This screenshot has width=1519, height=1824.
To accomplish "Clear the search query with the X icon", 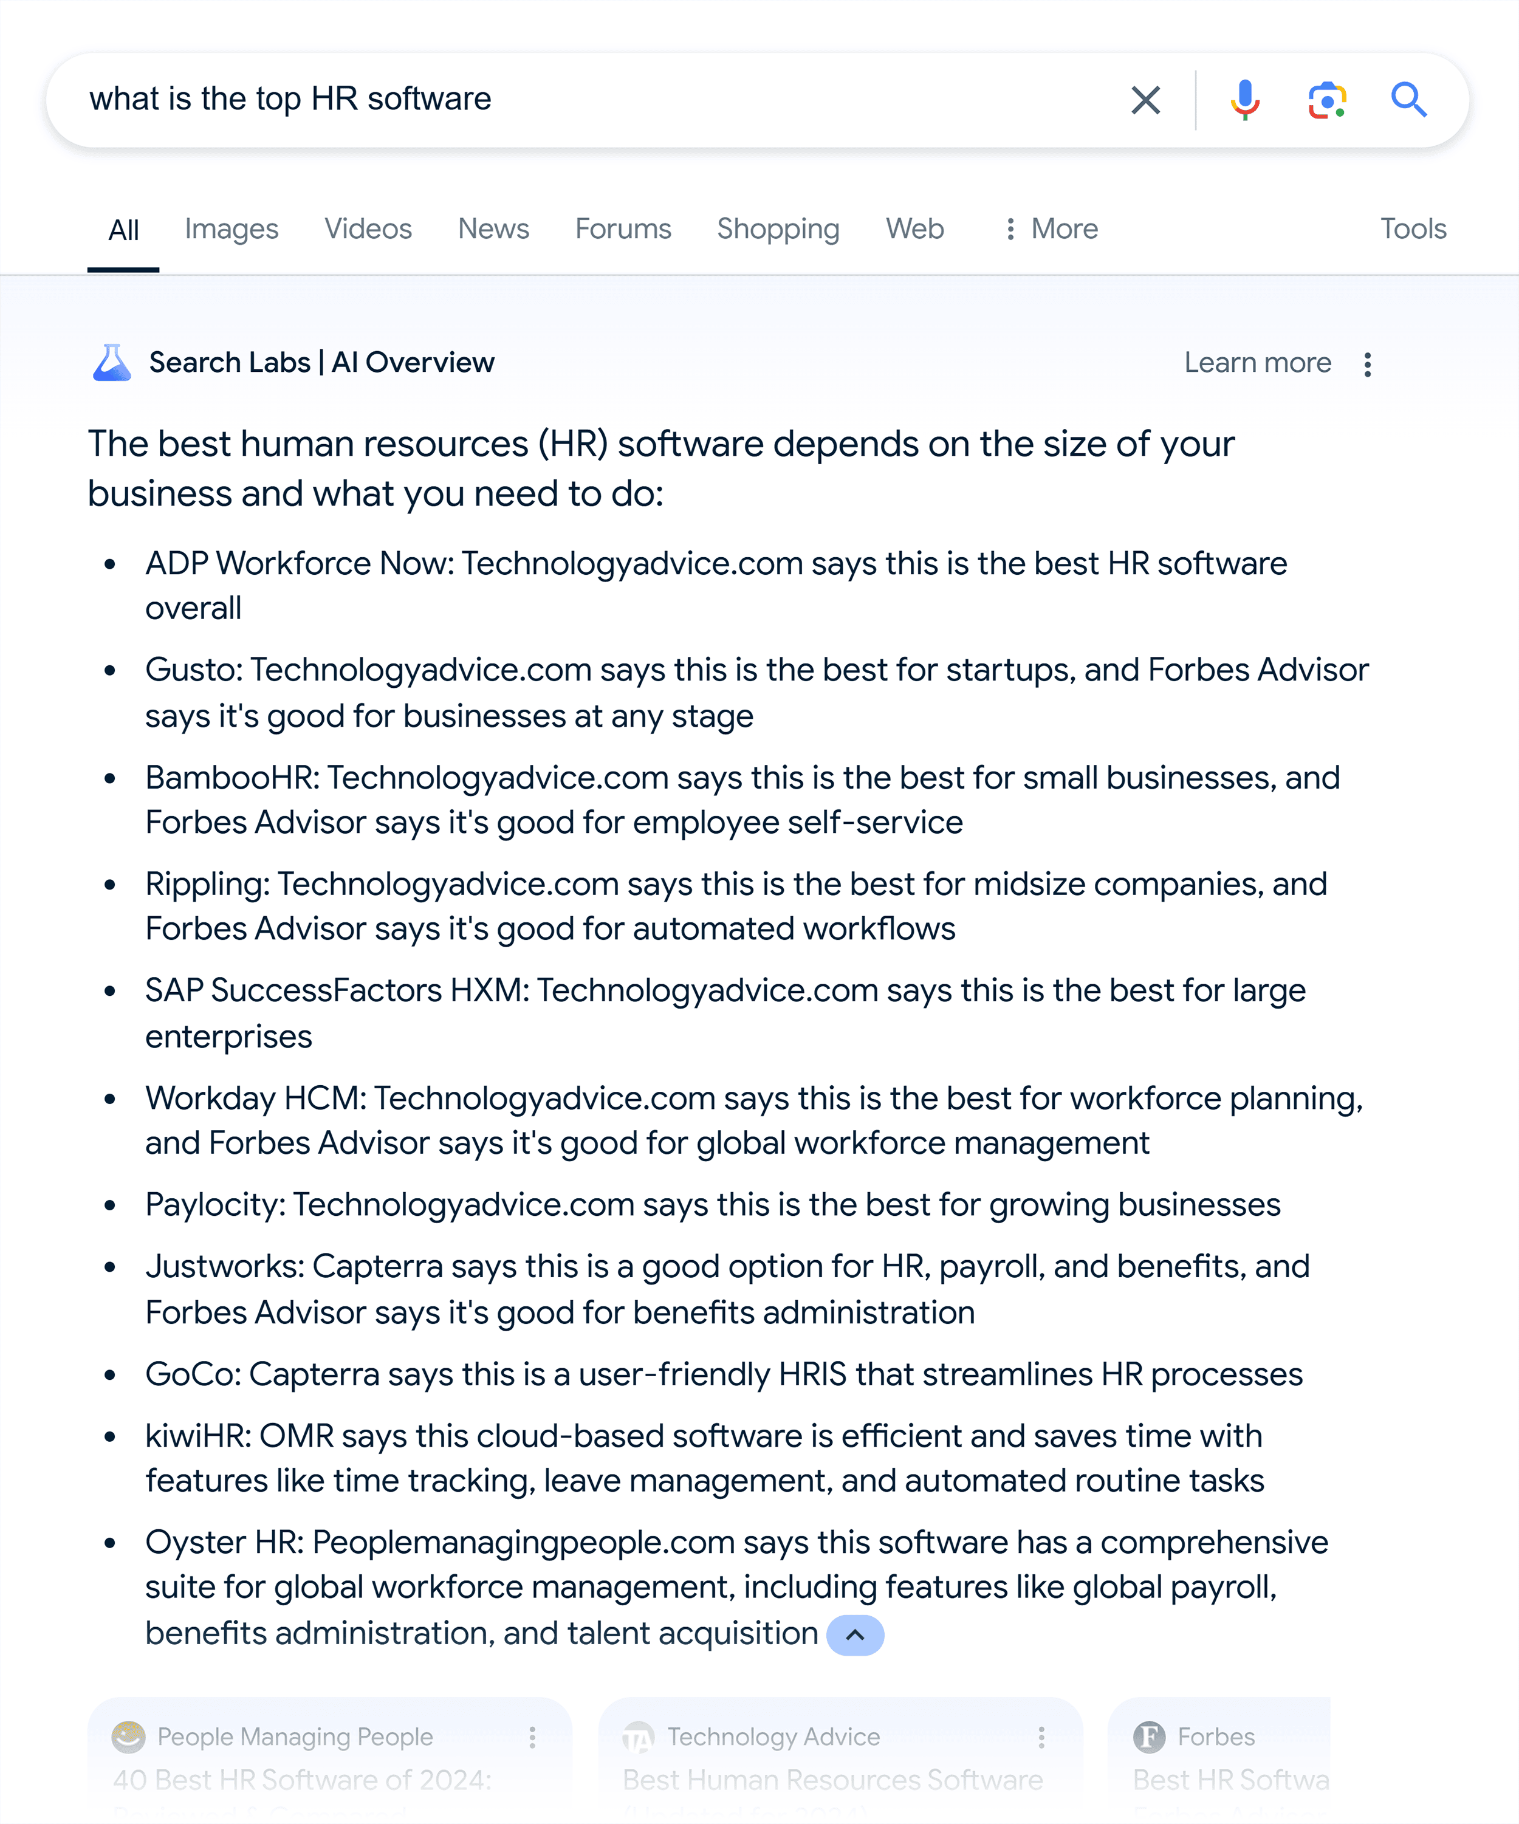I will point(1145,100).
